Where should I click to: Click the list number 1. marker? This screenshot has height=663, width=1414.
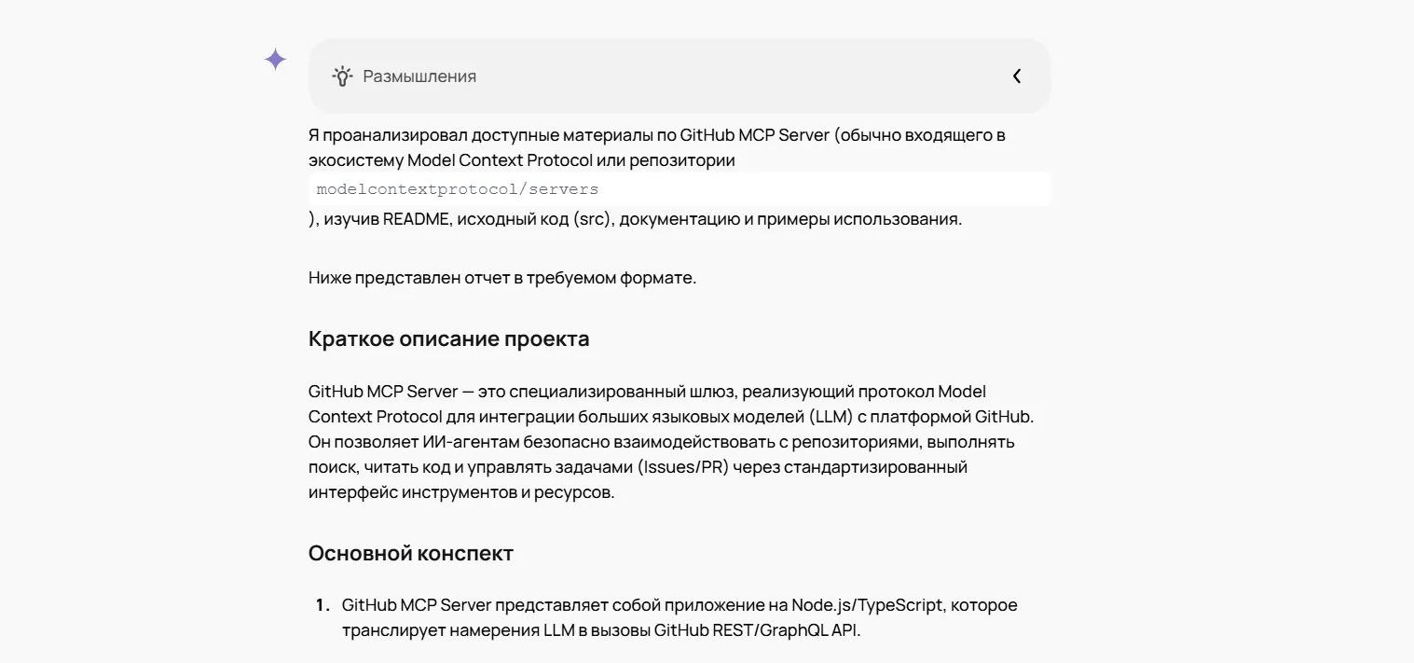(x=323, y=605)
